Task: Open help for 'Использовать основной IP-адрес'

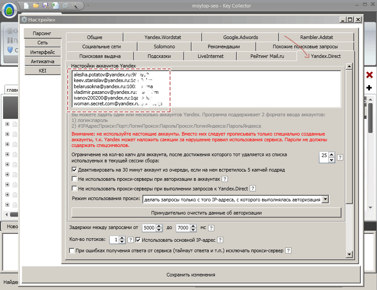Action: pos(220,240)
